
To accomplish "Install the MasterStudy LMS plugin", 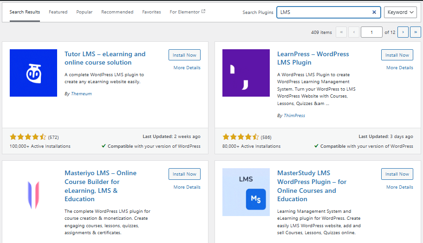I will coord(397,174).
